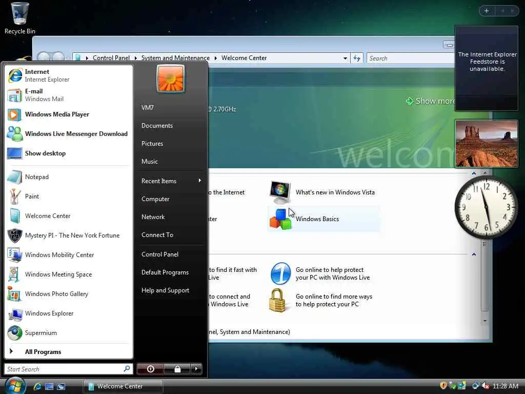Expand All Programs list
525x394 pixels.
coord(69,351)
